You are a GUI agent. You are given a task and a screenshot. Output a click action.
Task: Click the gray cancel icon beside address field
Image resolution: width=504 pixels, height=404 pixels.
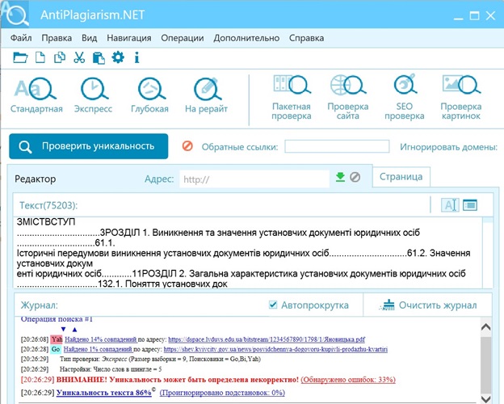(x=355, y=177)
